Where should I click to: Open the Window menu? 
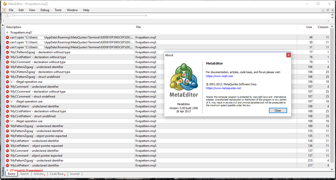72,10
